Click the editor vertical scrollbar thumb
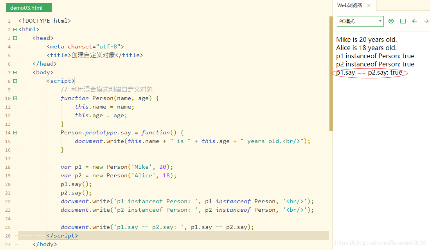The height and width of the screenshot is (250, 430). pos(331,74)
